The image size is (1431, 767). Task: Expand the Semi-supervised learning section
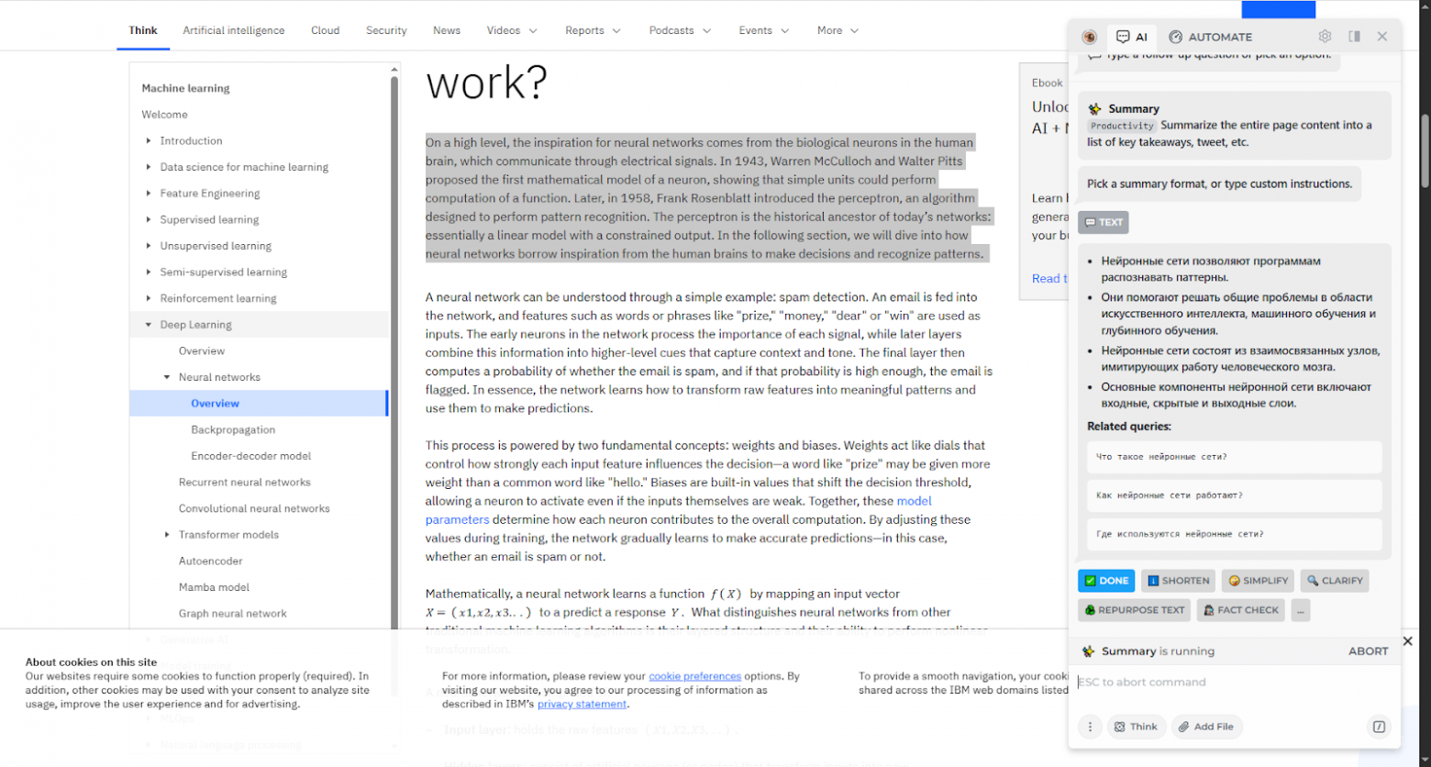pyautogui.click(x=149, y=272)
